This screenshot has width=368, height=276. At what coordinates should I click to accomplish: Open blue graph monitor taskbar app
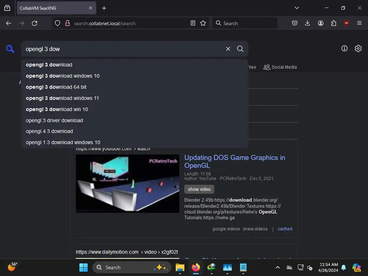(x=227, y=267)
